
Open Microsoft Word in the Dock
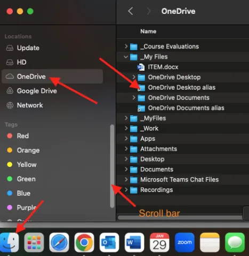coord(134,243)
